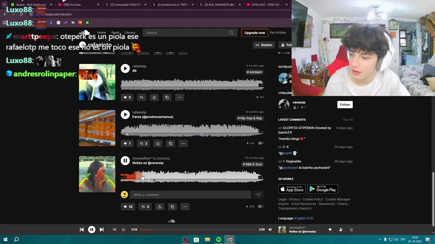This screenshot has height=244, width=435.
Task: Open File Explorer from the taskbar
Action: (x=207, y=240)
